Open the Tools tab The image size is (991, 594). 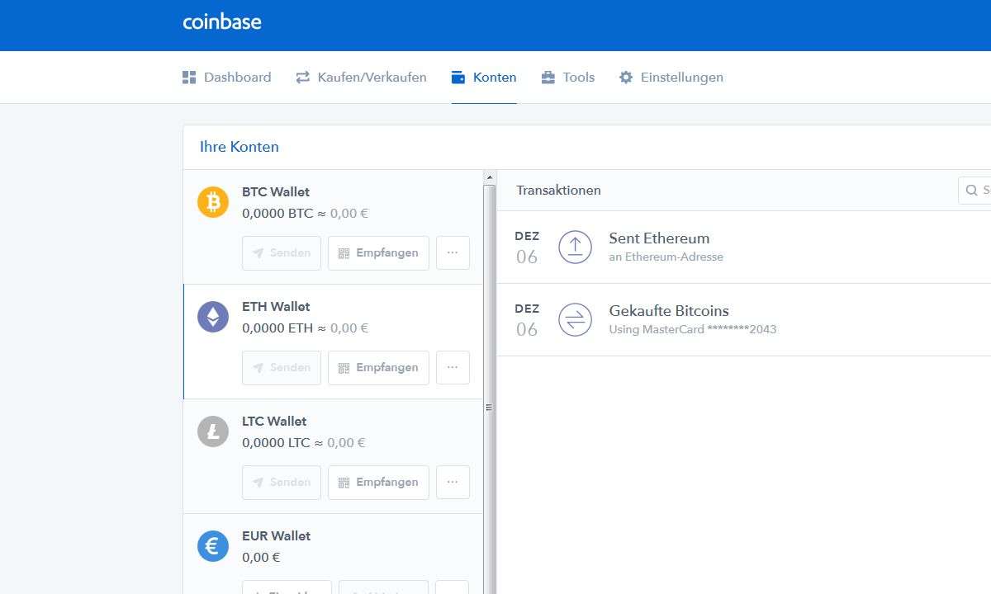568,78
